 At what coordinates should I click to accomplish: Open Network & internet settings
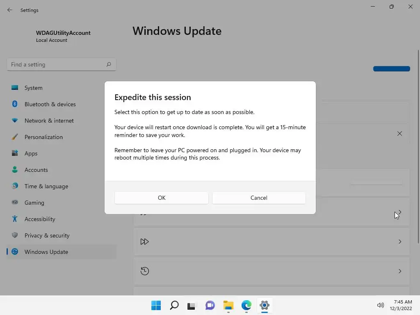click(62, 121)
